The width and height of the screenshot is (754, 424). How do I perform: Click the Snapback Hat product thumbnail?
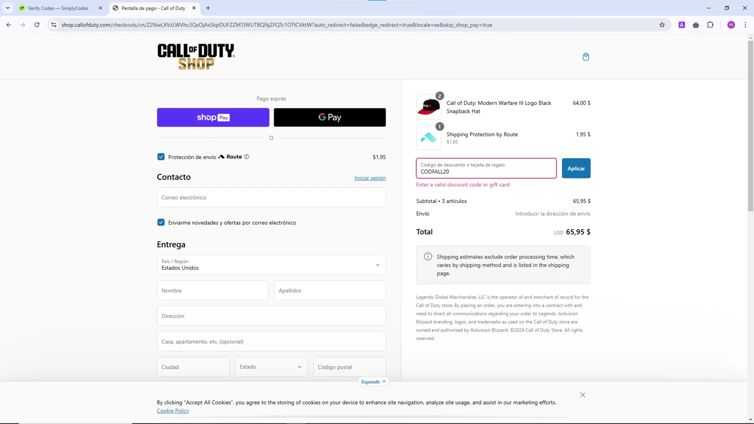point(429,107)
